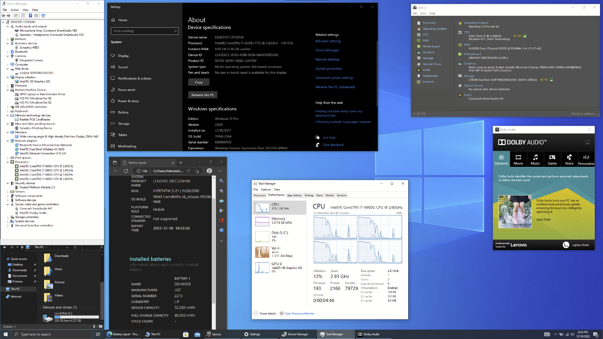Open Battery page in Settings sidebar
Screen dimensions: 603x339
pyautogui.click(x=123, y=112)
